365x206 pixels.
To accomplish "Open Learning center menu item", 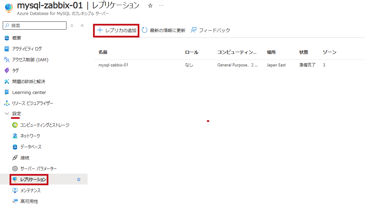I will click(25, 92).
